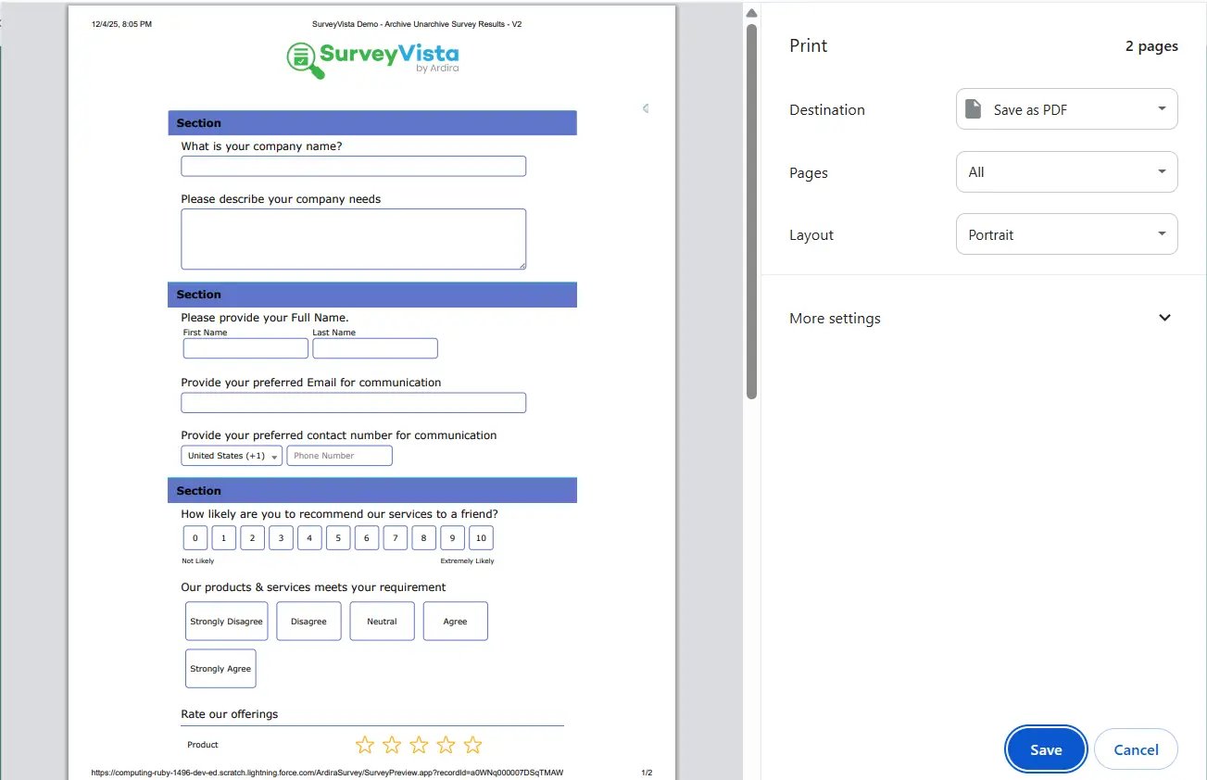Click the SurveyVista logo in the preview
Viewport: 1207px width, 780px height.
pos(373,58)
